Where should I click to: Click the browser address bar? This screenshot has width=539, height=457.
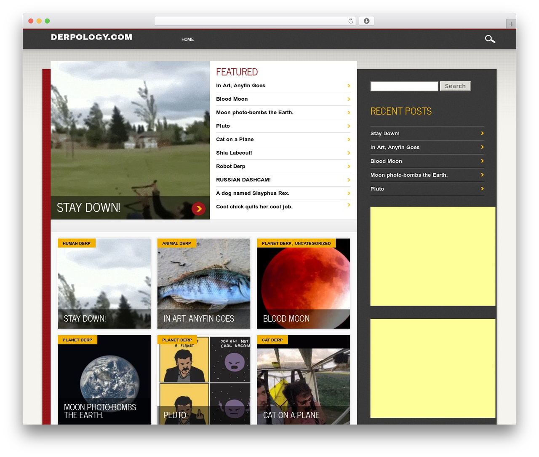click(x=255, y=21)
